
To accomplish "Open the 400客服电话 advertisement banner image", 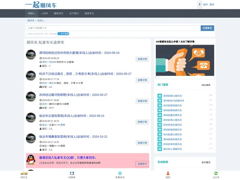I will [185, 60].
